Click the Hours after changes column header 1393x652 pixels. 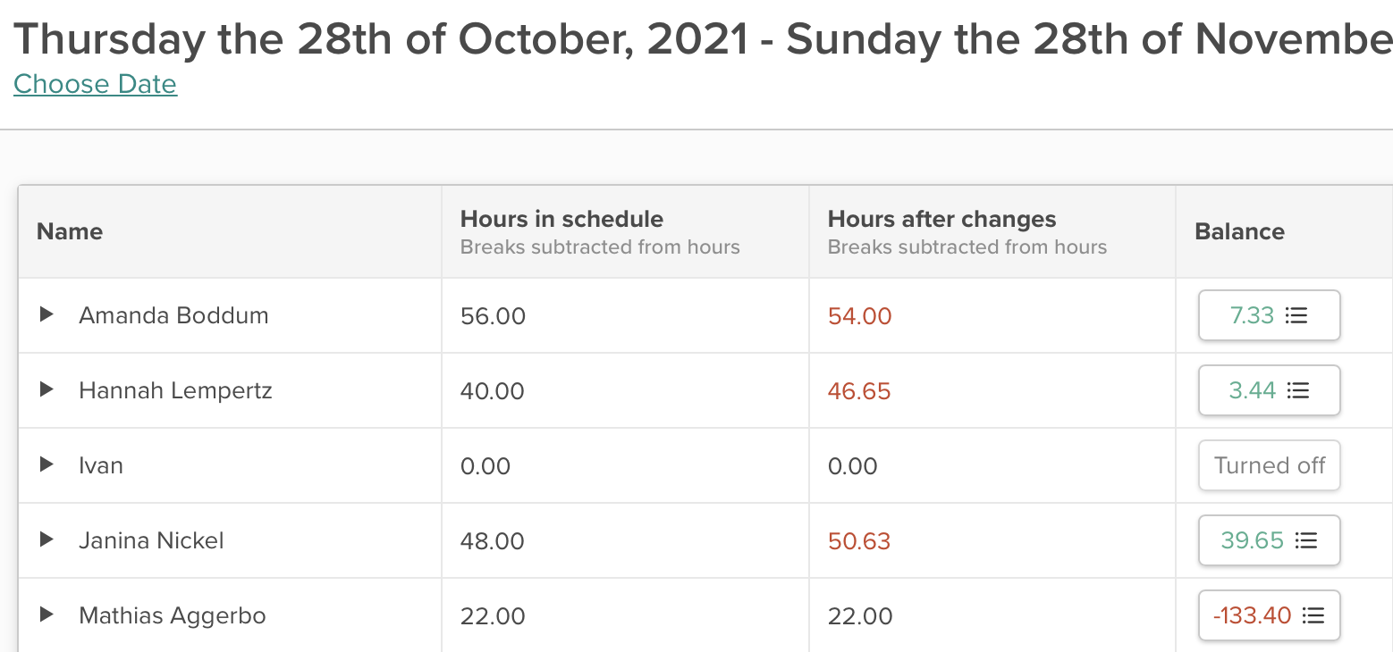(941, 219)
